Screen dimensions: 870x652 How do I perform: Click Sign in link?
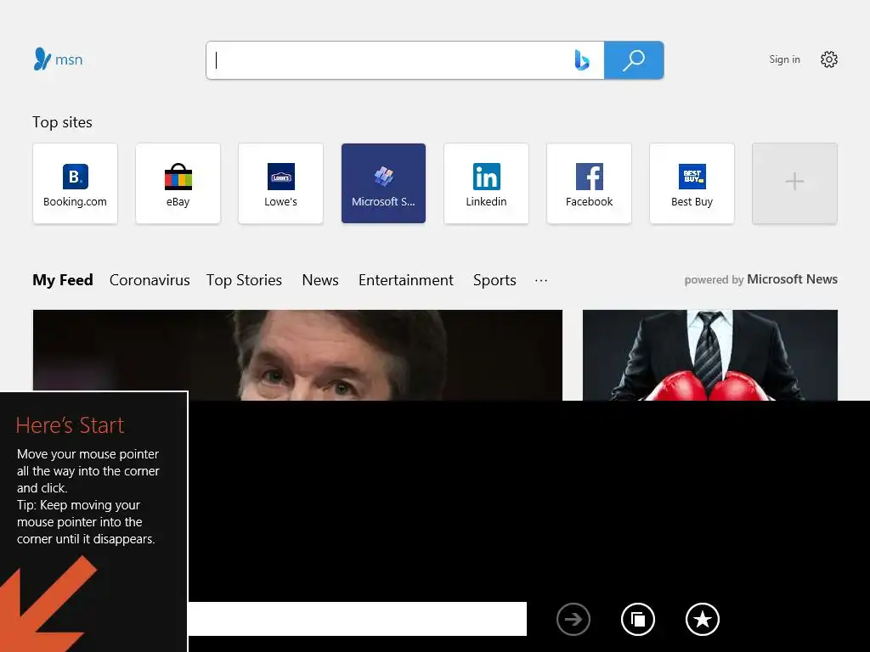[784, 59]
